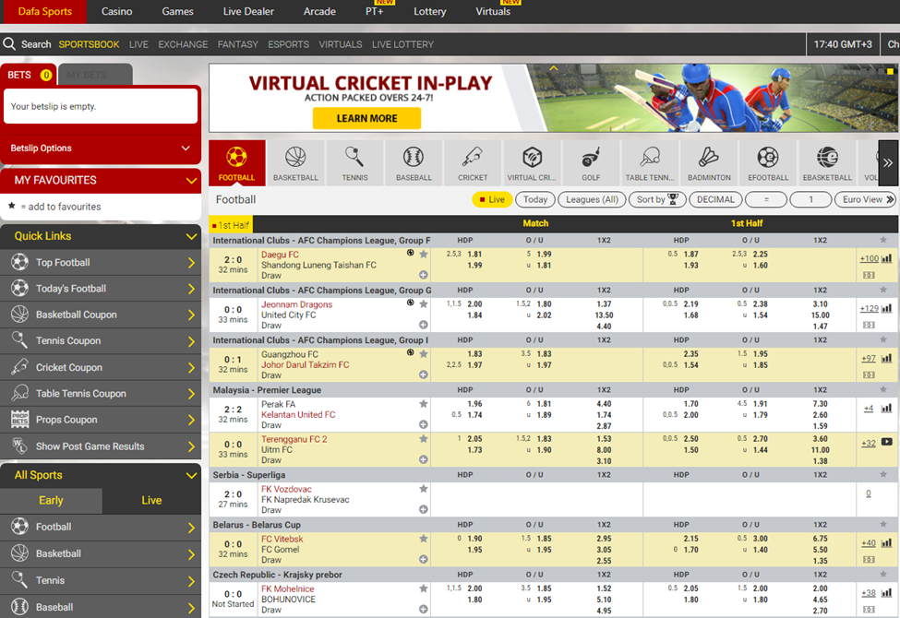Expand Top Football quick link arrow
Screen dimensions: 900x618
[x=191, y=262]
